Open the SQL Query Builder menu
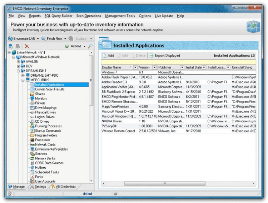Screen dimensions: 268x203 point(59,16)
